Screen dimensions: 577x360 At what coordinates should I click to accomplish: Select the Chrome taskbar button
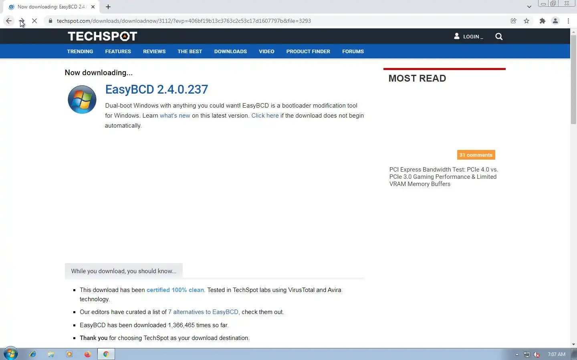click(106, 354)
